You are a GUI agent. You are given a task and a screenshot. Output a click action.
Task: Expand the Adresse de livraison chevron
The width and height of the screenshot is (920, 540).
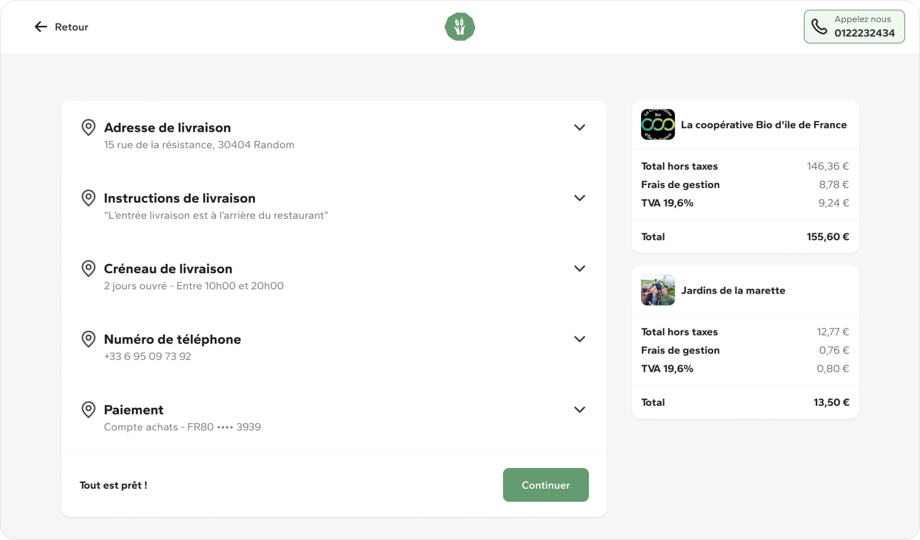click(x=579, y=128)
